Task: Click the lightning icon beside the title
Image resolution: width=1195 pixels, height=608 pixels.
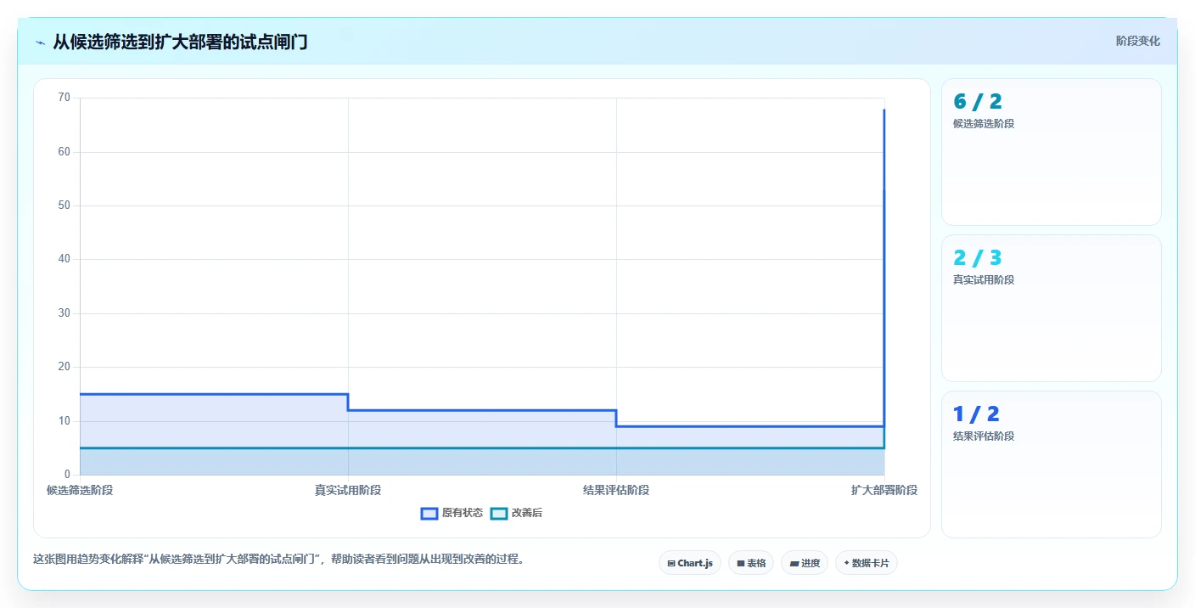Action: point(40,42)
